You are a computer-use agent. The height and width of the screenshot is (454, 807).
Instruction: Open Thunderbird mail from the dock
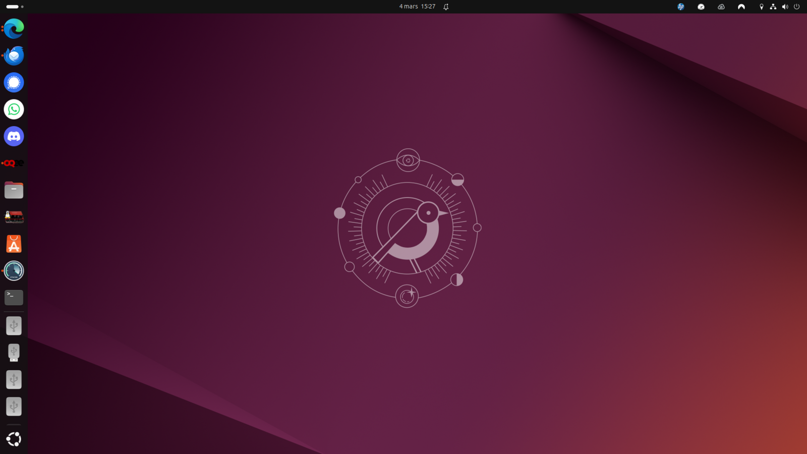pos(14,55)
